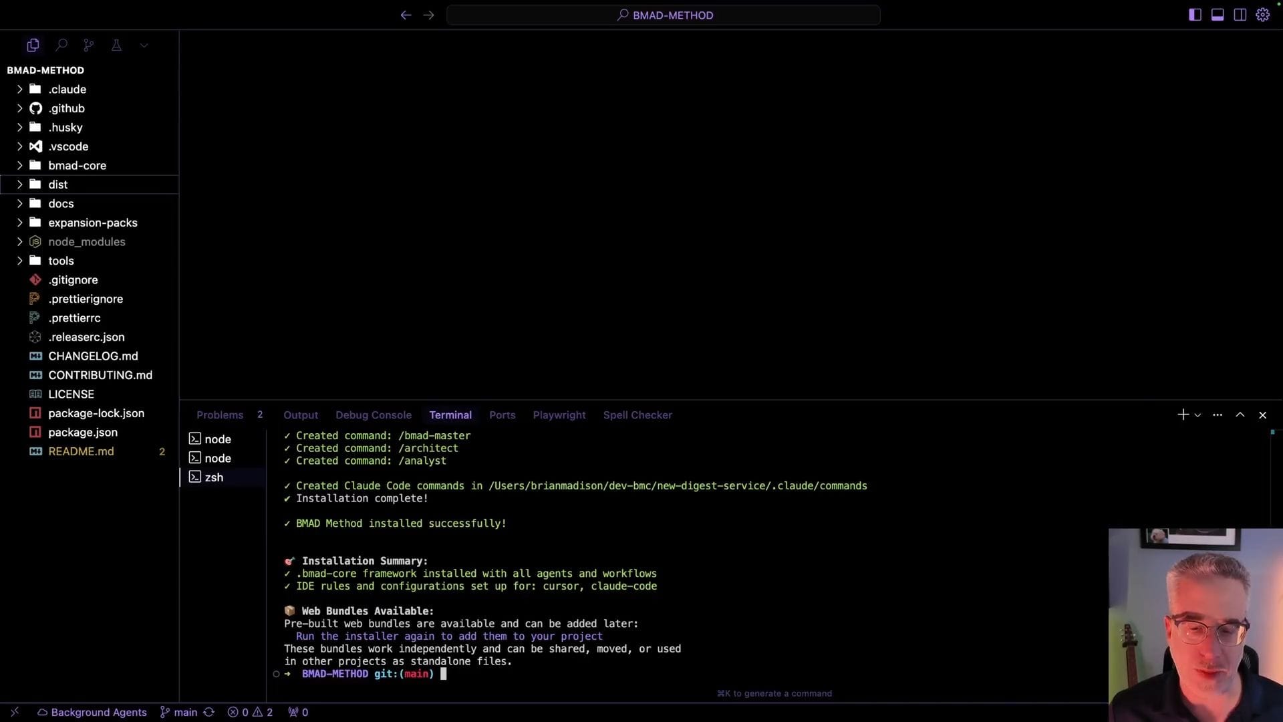Open the new terminal profile dropdown arrow
This screenshot has width=1283, height=722.
point(1198,415)
